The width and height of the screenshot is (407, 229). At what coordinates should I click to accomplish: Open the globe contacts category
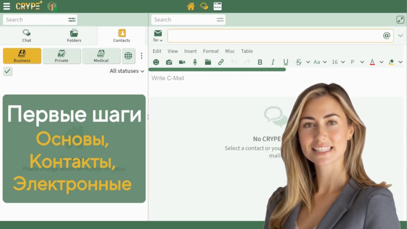pyautogui.click(x=129, y=56)
